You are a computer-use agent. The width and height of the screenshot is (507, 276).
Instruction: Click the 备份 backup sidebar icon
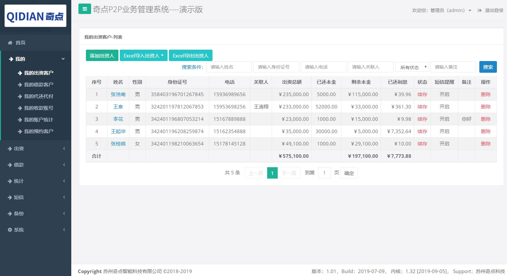coord(10,213)
